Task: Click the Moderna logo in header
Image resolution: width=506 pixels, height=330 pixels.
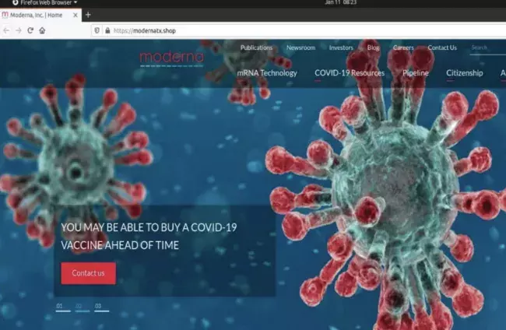Action: point(171,57)
